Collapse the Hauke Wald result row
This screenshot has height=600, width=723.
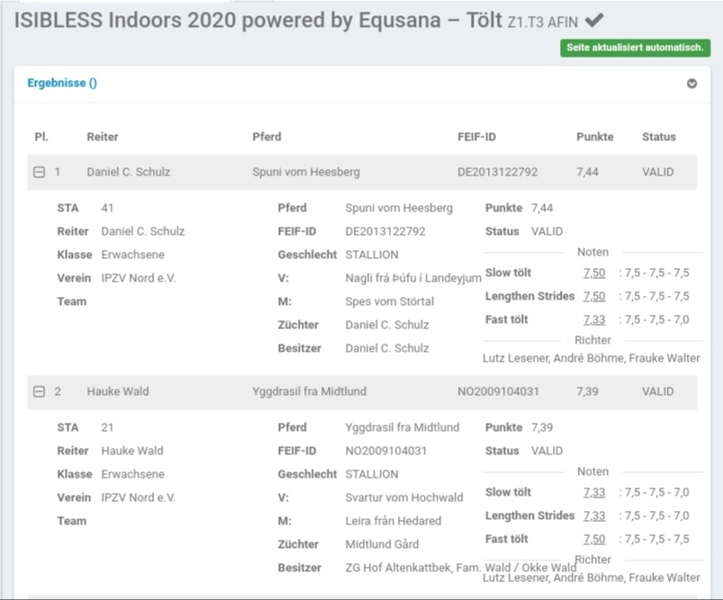[40, 391]
